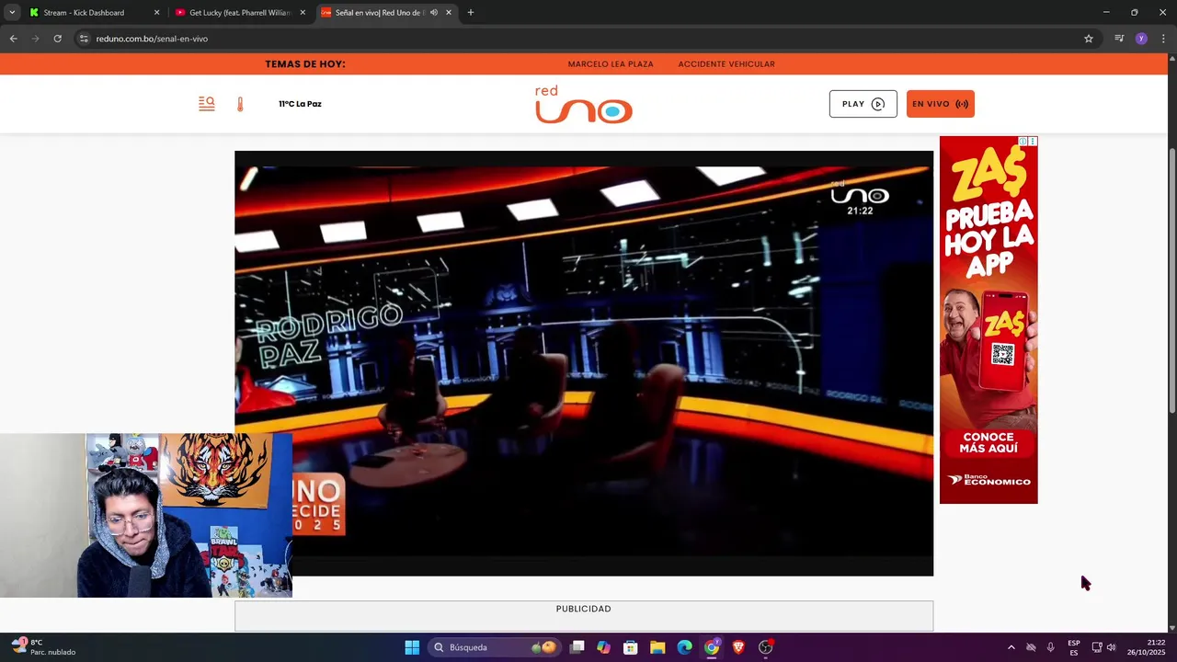Click the ZAS Banco Economico ad banner
Screen dimensions: 1177x662
pos(988,320)
